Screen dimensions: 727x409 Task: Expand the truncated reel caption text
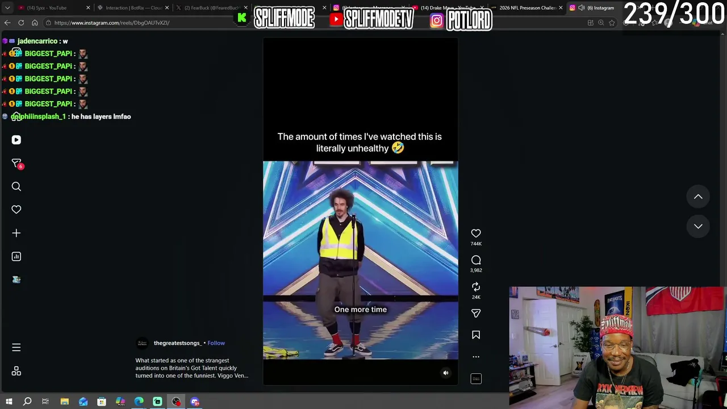(x=191, y=368)
